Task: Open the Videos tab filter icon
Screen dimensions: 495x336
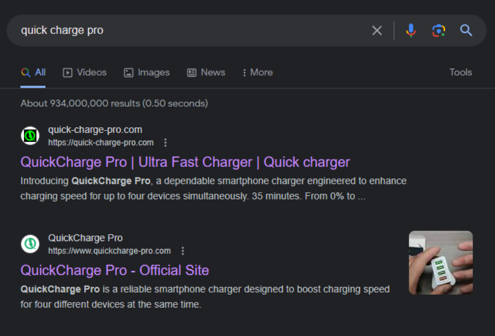Action: 67,72
